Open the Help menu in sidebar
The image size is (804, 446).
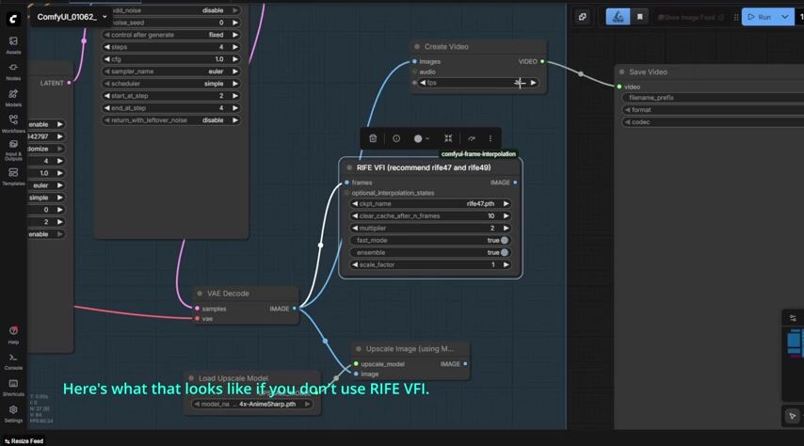click(x=13, y=334)
